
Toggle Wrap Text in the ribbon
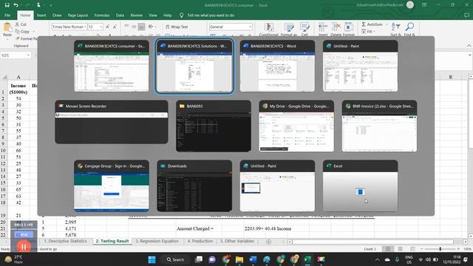(177, 27)
